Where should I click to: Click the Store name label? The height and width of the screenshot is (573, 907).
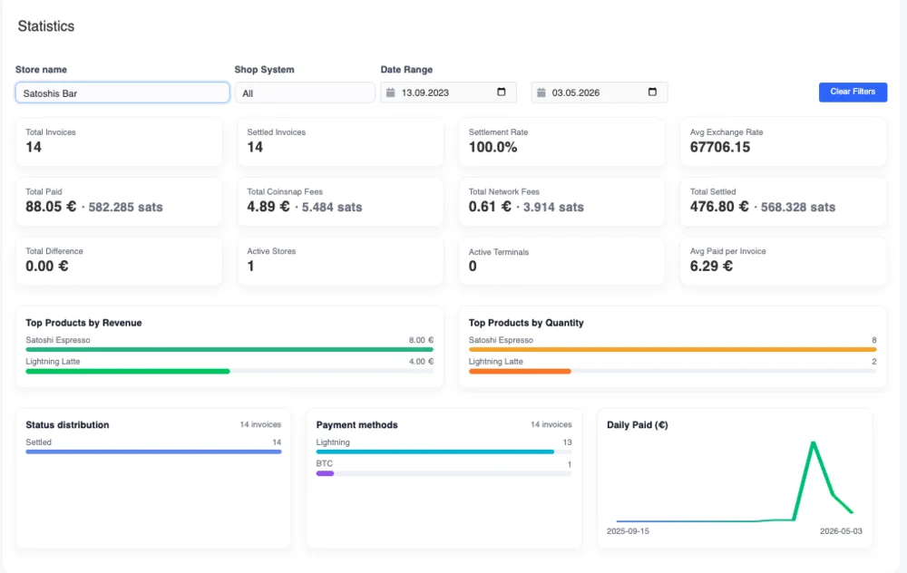(x=41, y=70)
